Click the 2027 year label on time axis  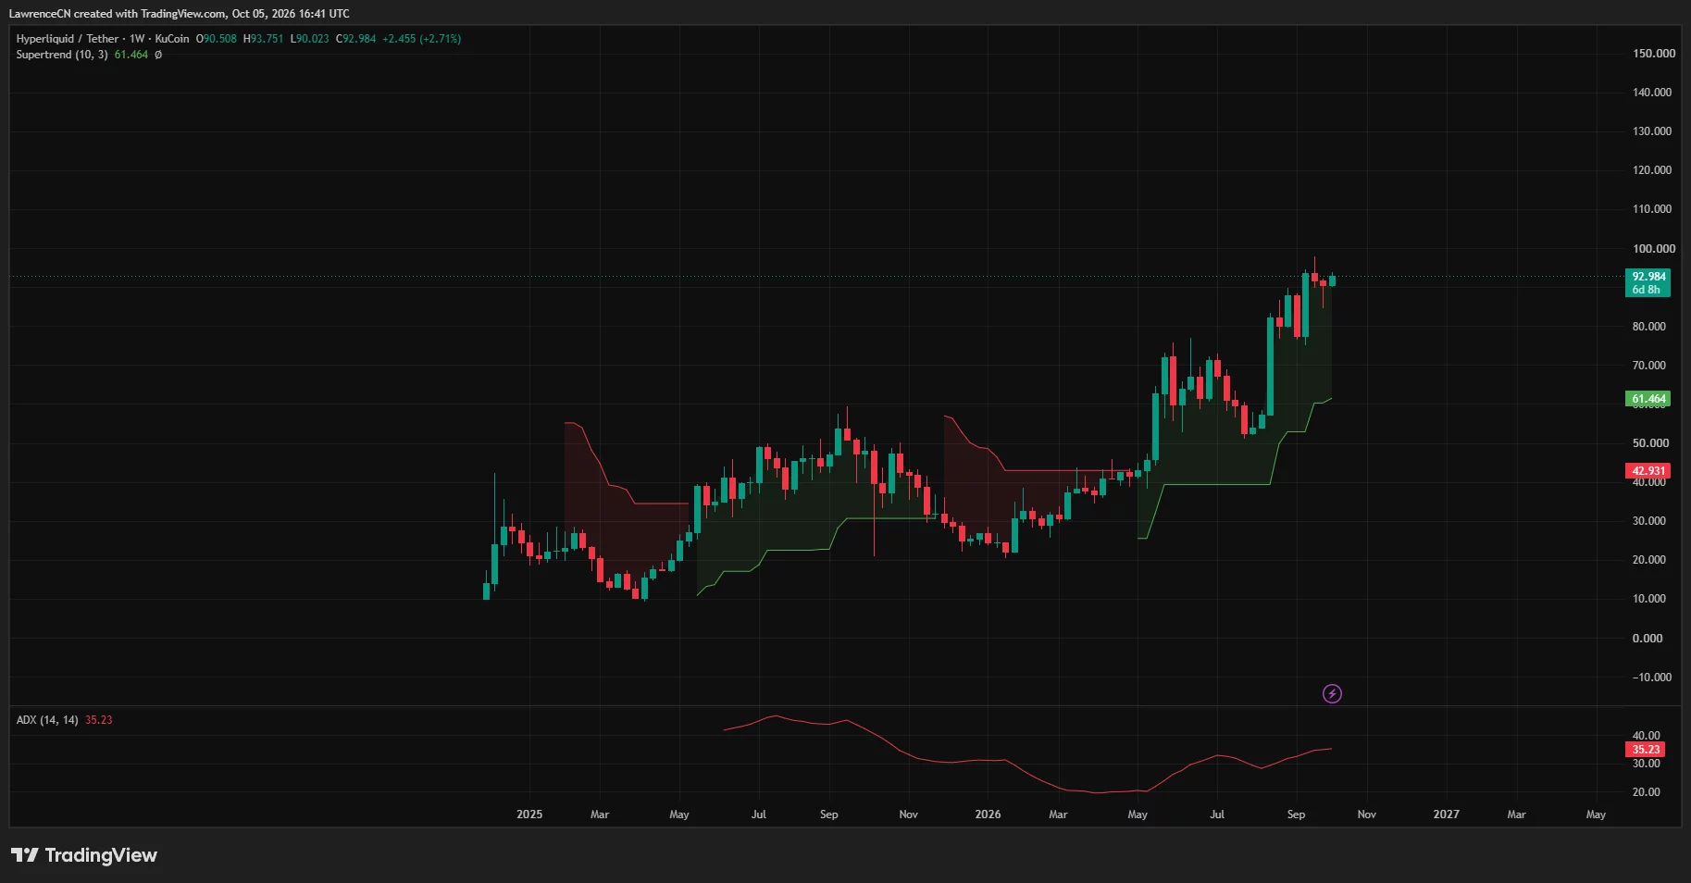[x=1446, y=815]
